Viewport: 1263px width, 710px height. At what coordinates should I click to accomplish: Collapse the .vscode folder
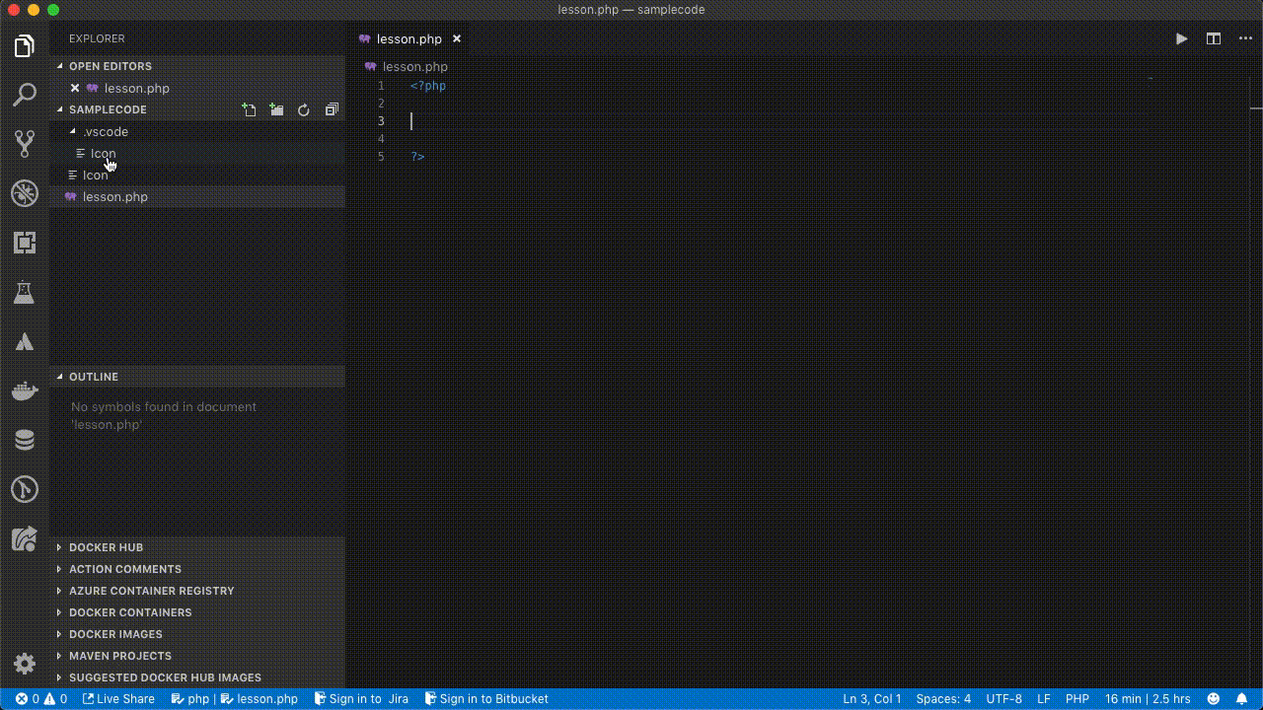(72, 131)
